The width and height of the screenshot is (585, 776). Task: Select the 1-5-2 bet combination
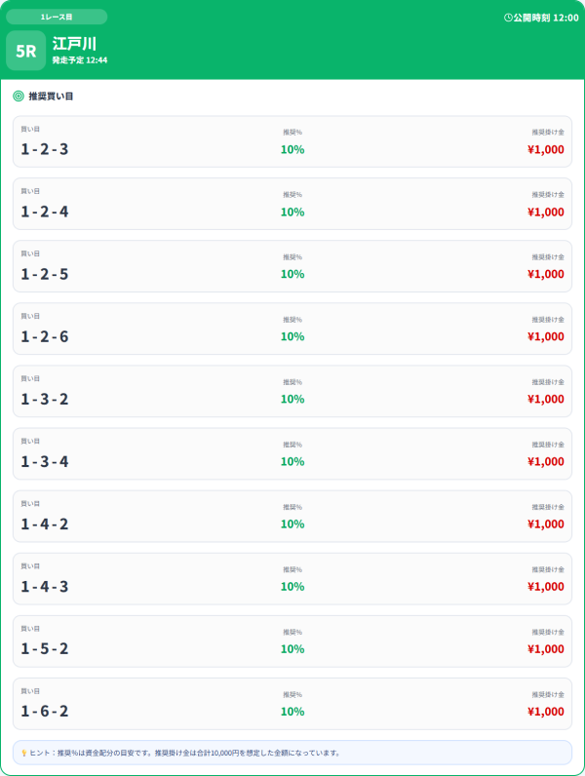[292, 640]
